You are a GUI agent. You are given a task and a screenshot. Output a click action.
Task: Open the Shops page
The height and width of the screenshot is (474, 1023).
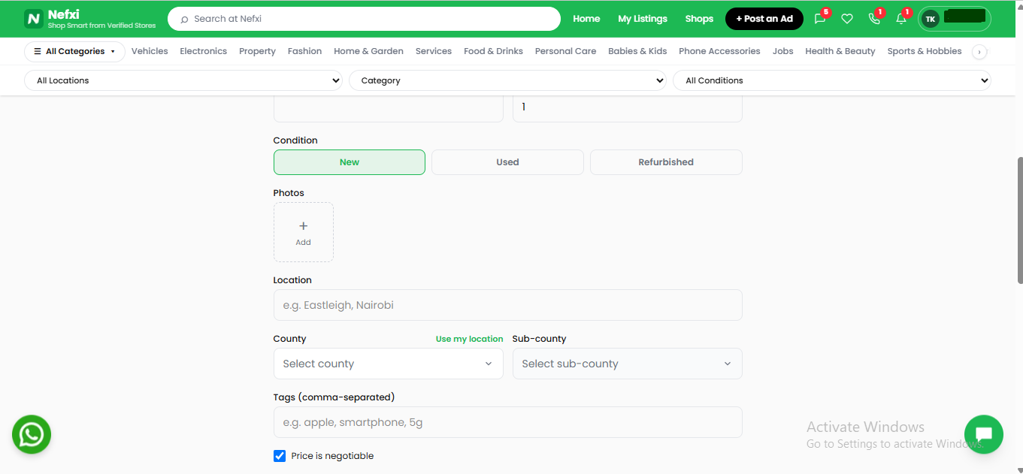pyautogui.click(x=699, y=19)
